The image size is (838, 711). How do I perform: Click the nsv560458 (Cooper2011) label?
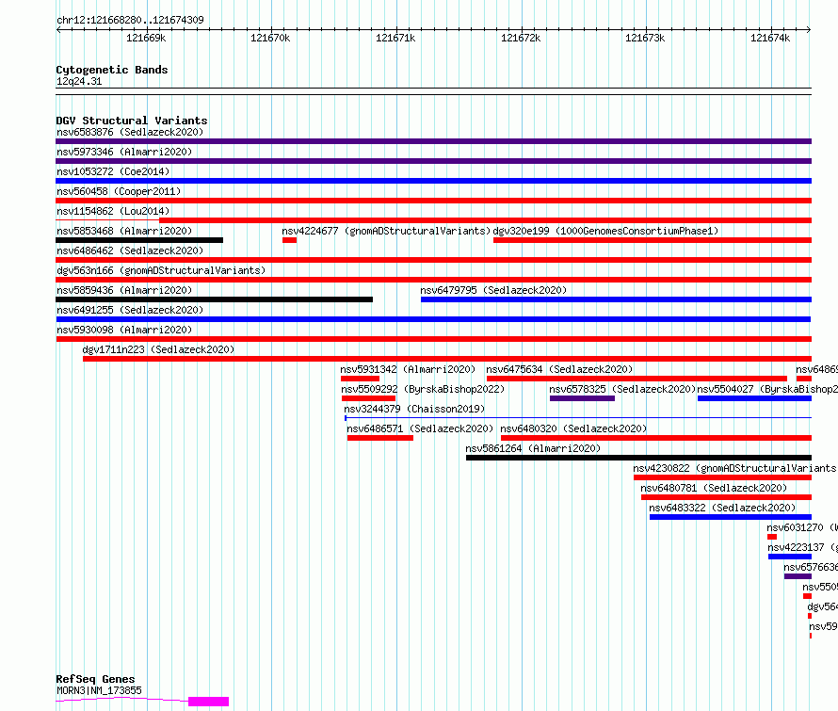(x=119, y=191)
